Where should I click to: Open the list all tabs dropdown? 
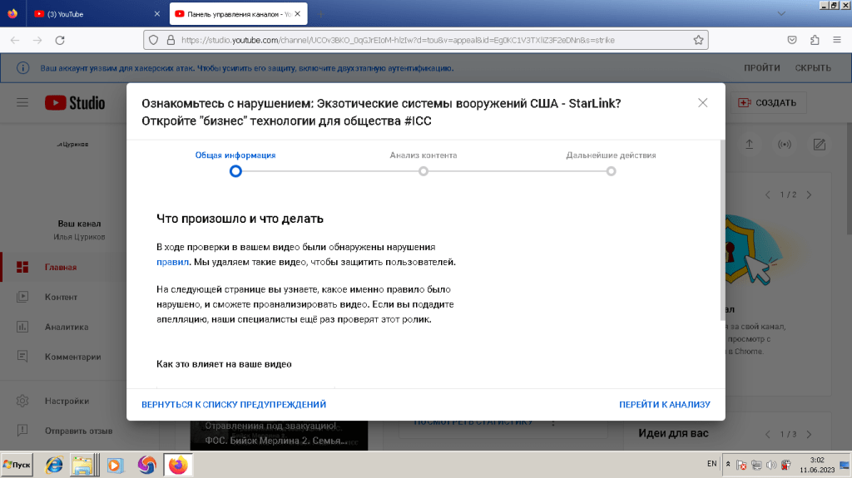pyautogui.click(x=780, y=14)
